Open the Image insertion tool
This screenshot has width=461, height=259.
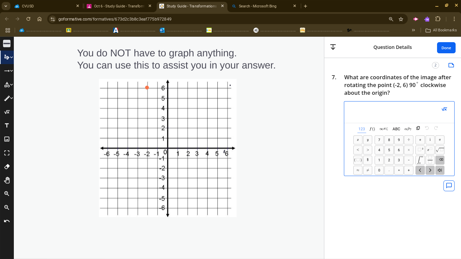coord(6,139)
